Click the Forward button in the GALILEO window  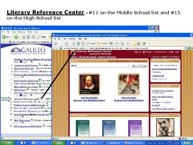tap(16, 37)
